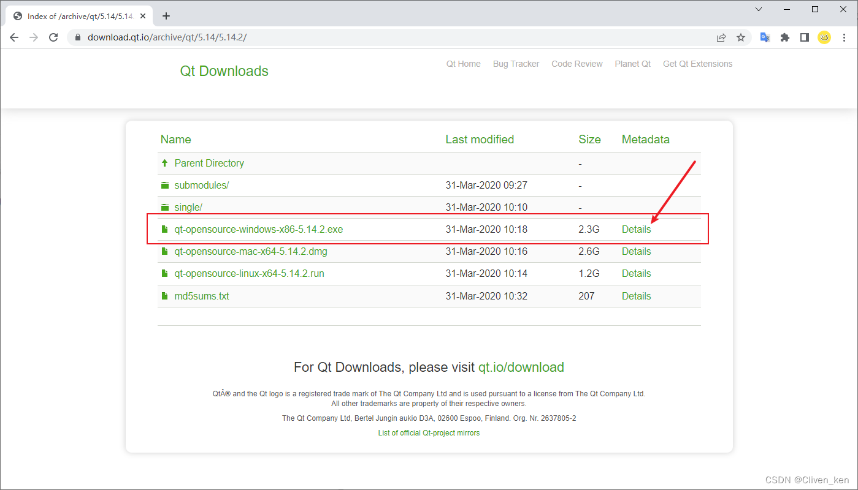
Task: Click the file icon beside md5sums.txt
Action: click(164, 296)
